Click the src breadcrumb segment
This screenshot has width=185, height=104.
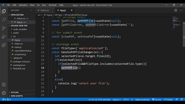39,15
